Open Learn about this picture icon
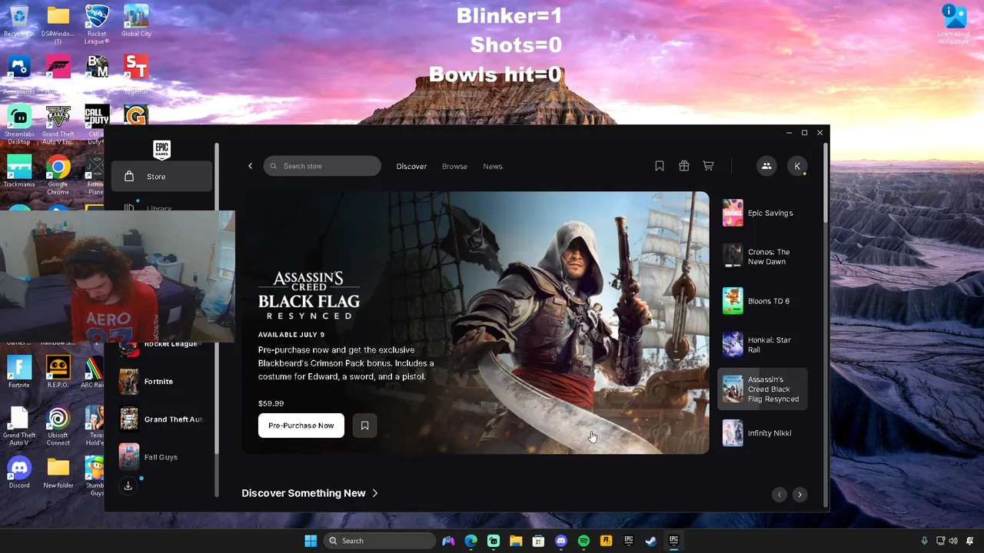The height and width of the screenshot is (553, 984). (954, 25)
